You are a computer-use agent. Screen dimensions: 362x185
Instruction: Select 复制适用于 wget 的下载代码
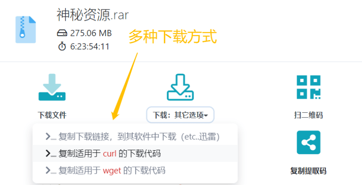tap(135, 170)
